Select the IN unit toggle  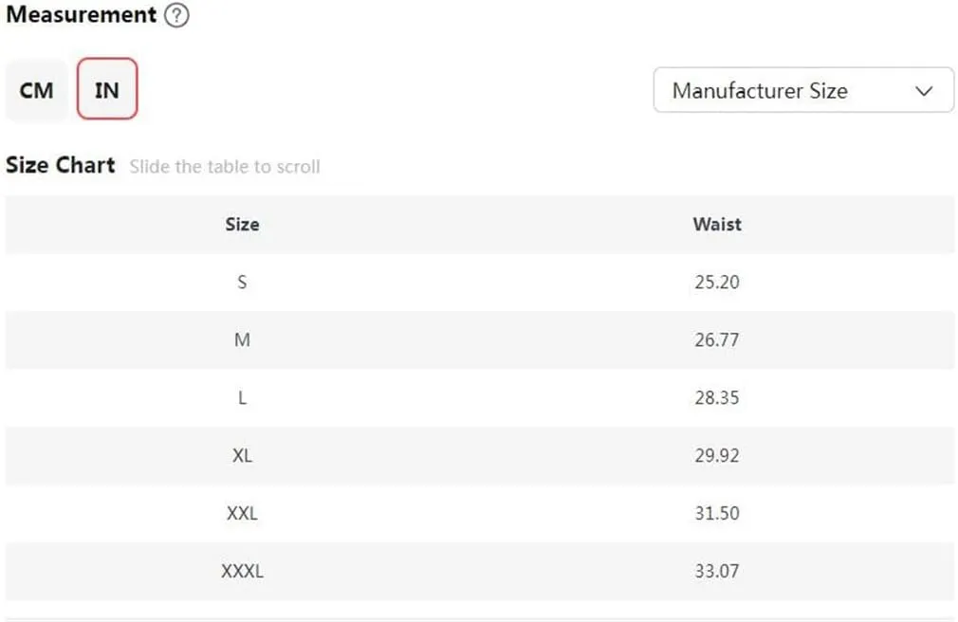(107, 89)
